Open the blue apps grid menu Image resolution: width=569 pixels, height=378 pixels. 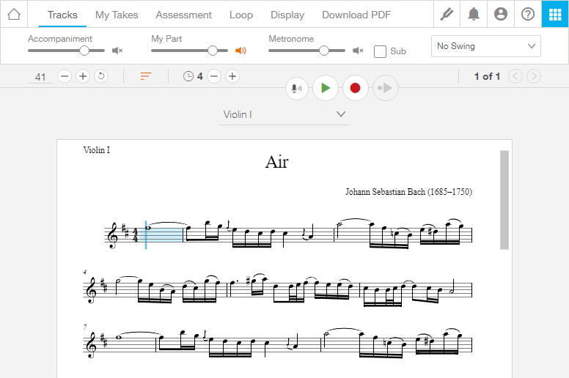pyautogui.click(x=555, y=15)
